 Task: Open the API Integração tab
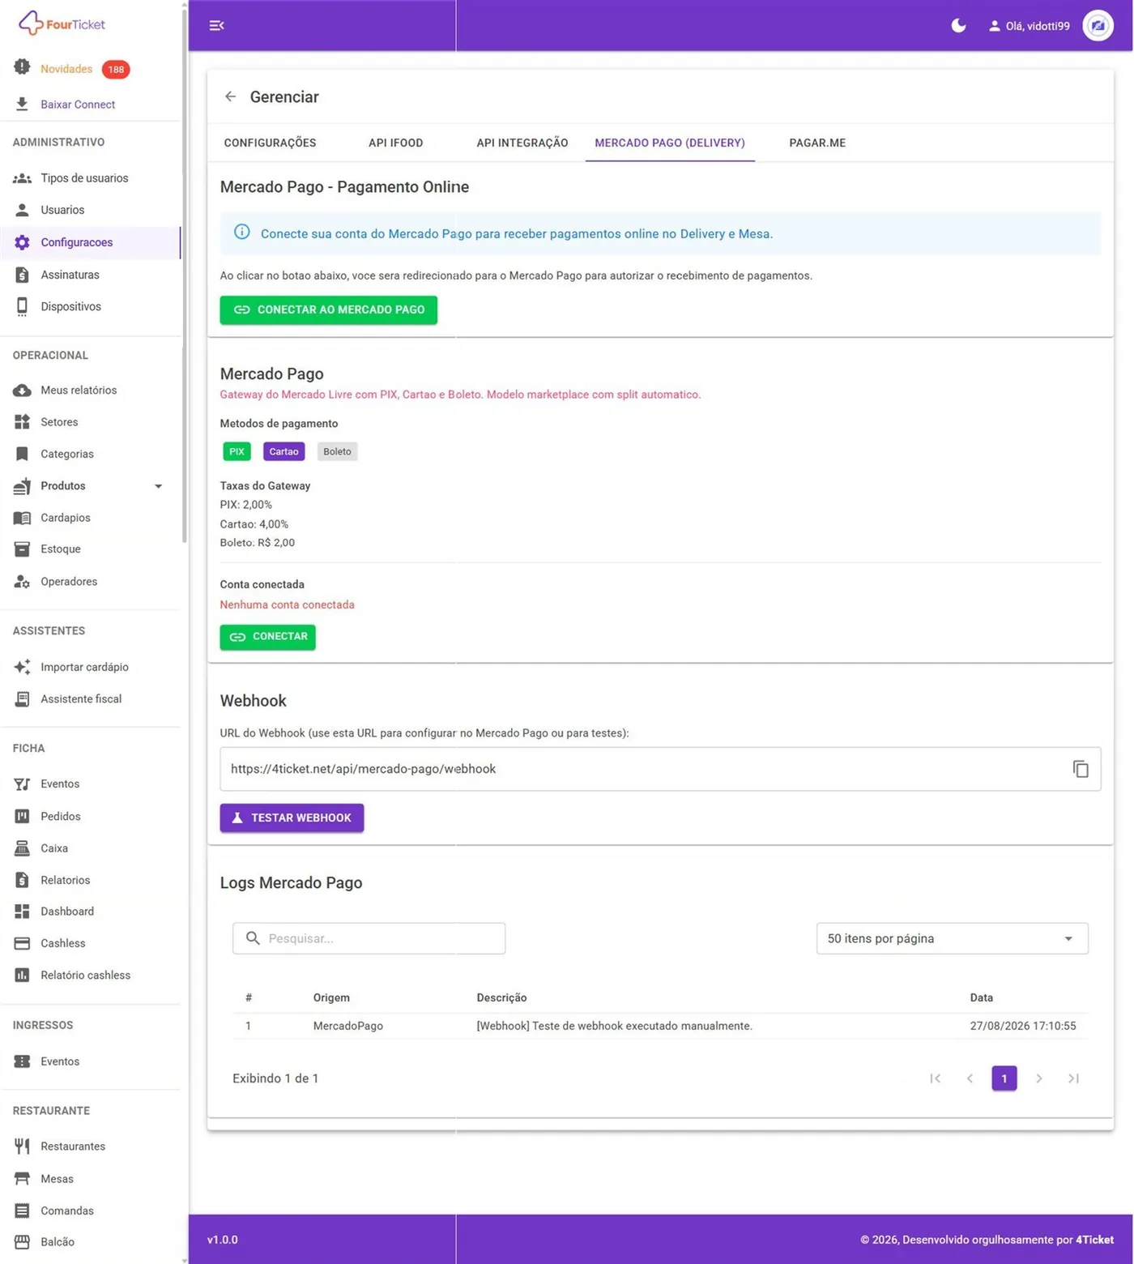click(522, 143)
